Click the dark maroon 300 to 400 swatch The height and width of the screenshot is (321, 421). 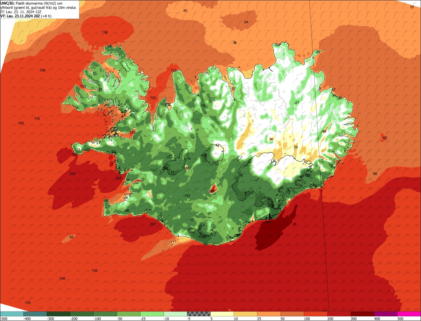[362, 314]
